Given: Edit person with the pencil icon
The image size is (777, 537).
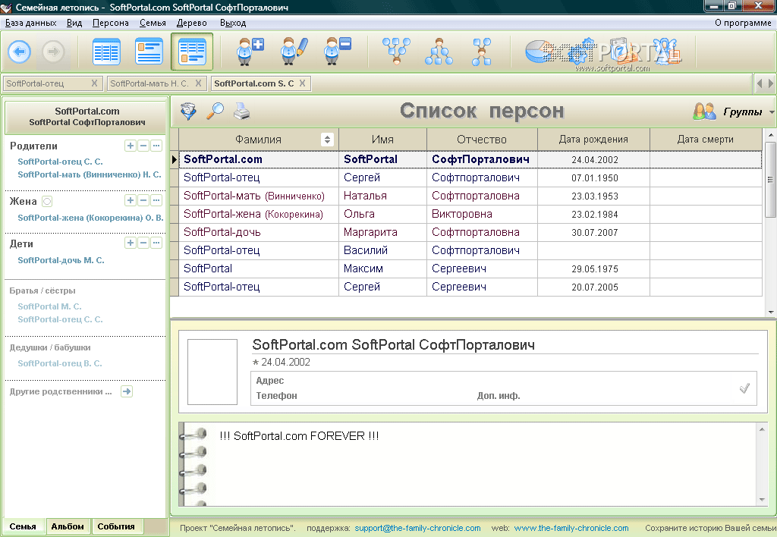Looking at the screenshot, I should coord(293,52).
